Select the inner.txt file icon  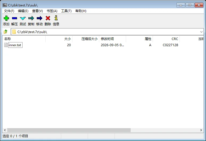[x=6, y=45]
